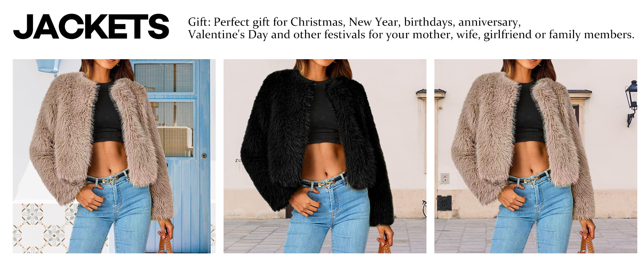643x263 pixels.
Task: Open the khaki jacket photo with wall lantern
Action: click(536, 156)
